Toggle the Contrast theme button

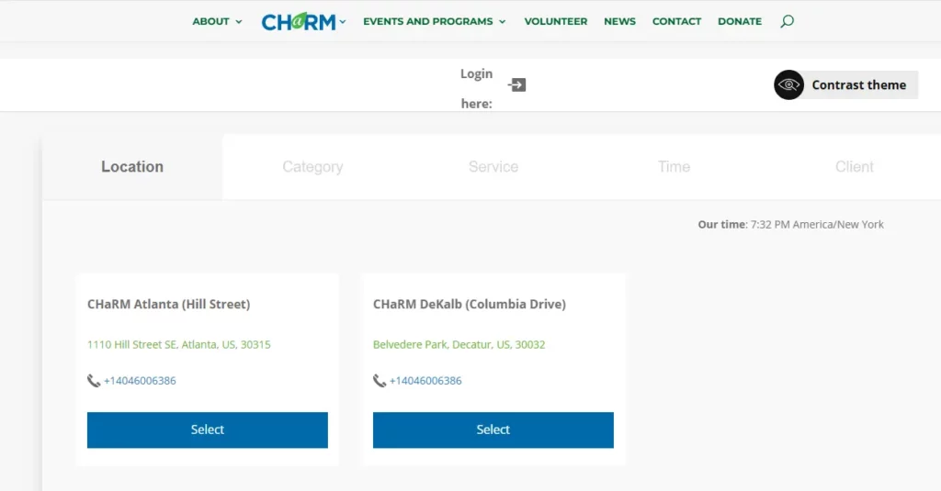845,85
